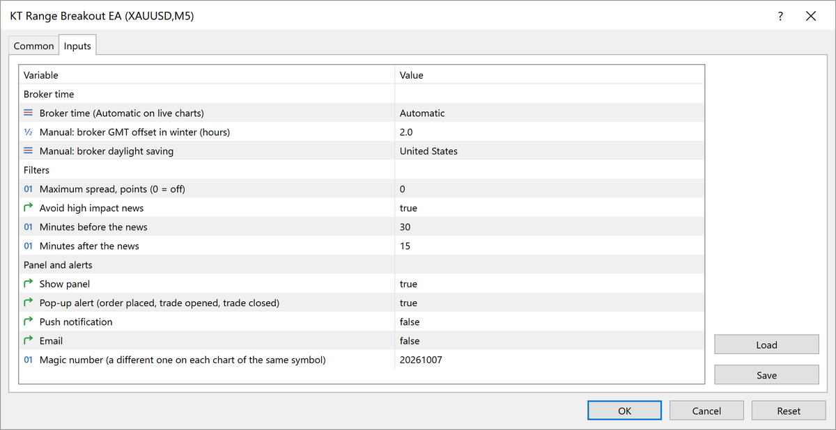The width and height of the screenshot is (836, 430).
Task: Click the boolean arrow icon for Pop-up alert
Action: coord(29,303)
